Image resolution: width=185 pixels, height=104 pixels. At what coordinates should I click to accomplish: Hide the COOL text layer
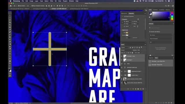[x=122, y=64]
